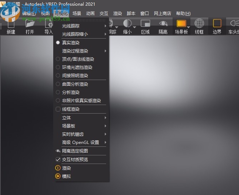Open the dropdown arrow beside 缩小 icon
This screenshot has width=239, height=195.
pyautogui.click(x=134, y=27)
